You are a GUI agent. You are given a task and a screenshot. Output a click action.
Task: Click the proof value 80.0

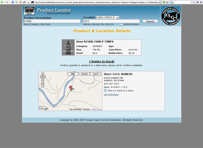tap(95, 53)
